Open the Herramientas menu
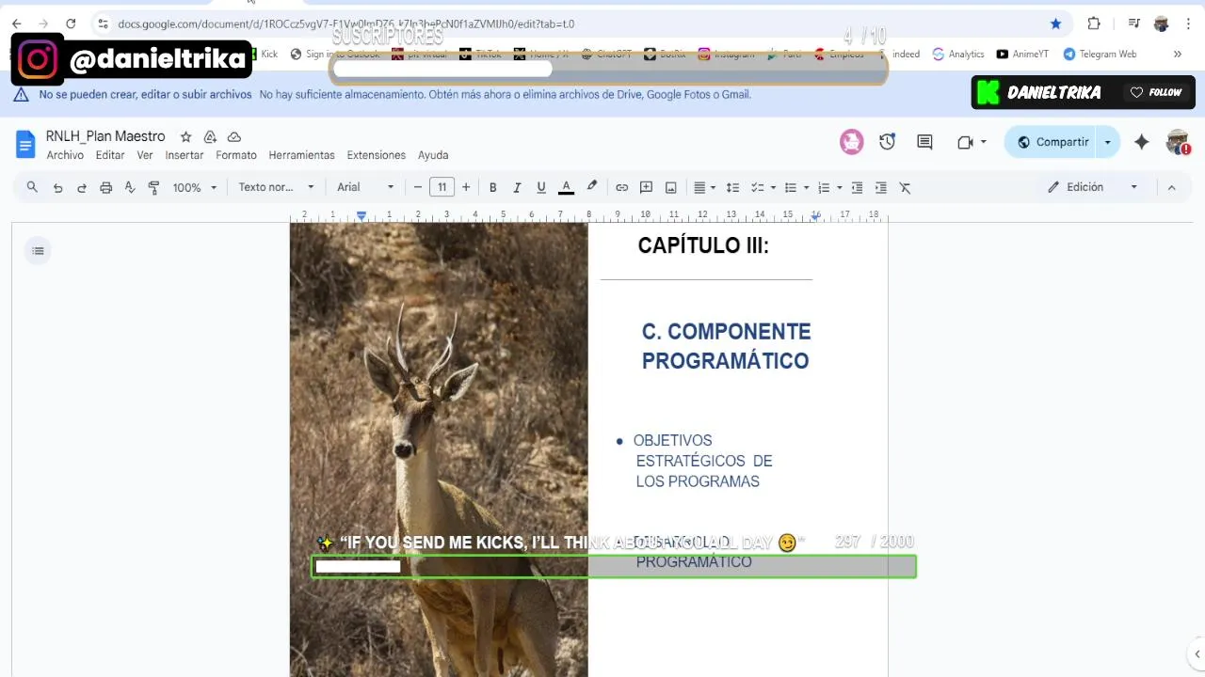The width and height of the screenshot is (1205, 677). 301,155
